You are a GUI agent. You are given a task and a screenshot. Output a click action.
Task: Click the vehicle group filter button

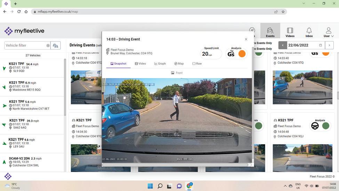point(55,46)
